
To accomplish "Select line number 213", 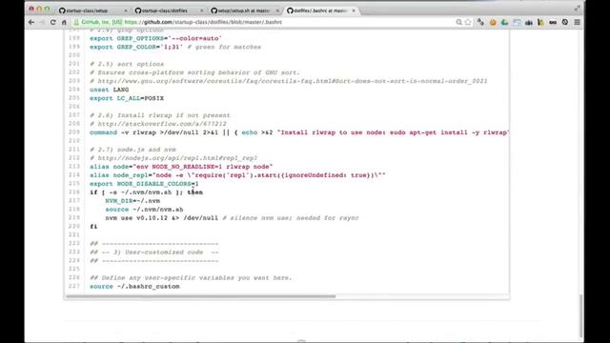I will [74, 167].
